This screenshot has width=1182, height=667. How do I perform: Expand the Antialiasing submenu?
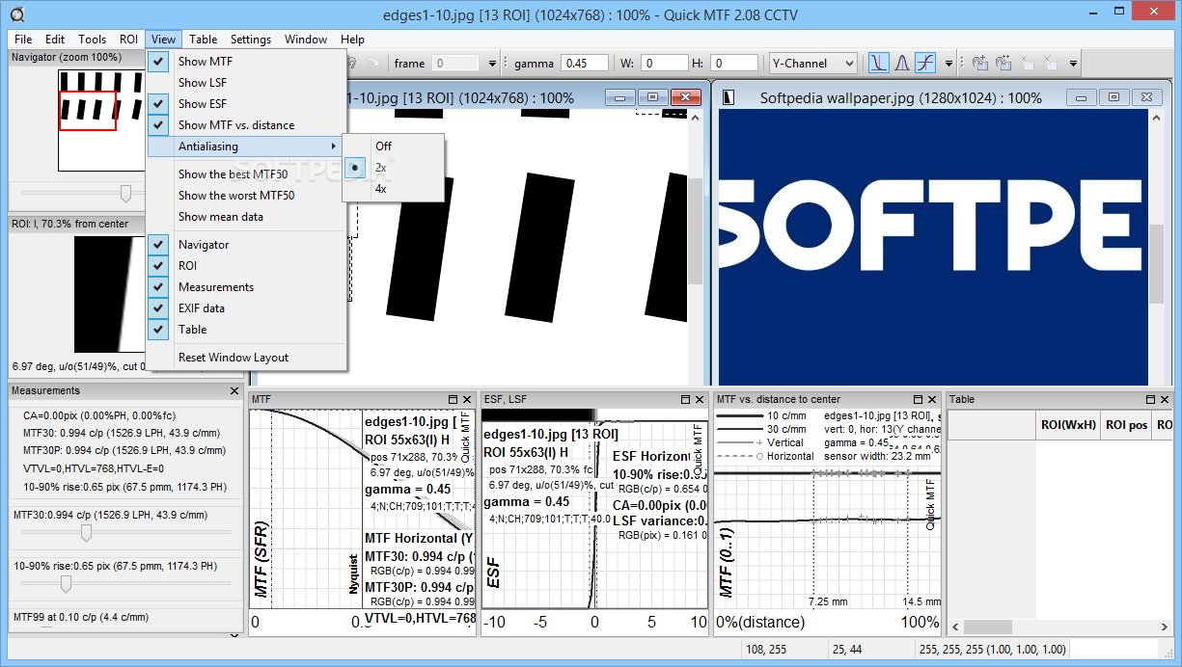pos(247,147)
